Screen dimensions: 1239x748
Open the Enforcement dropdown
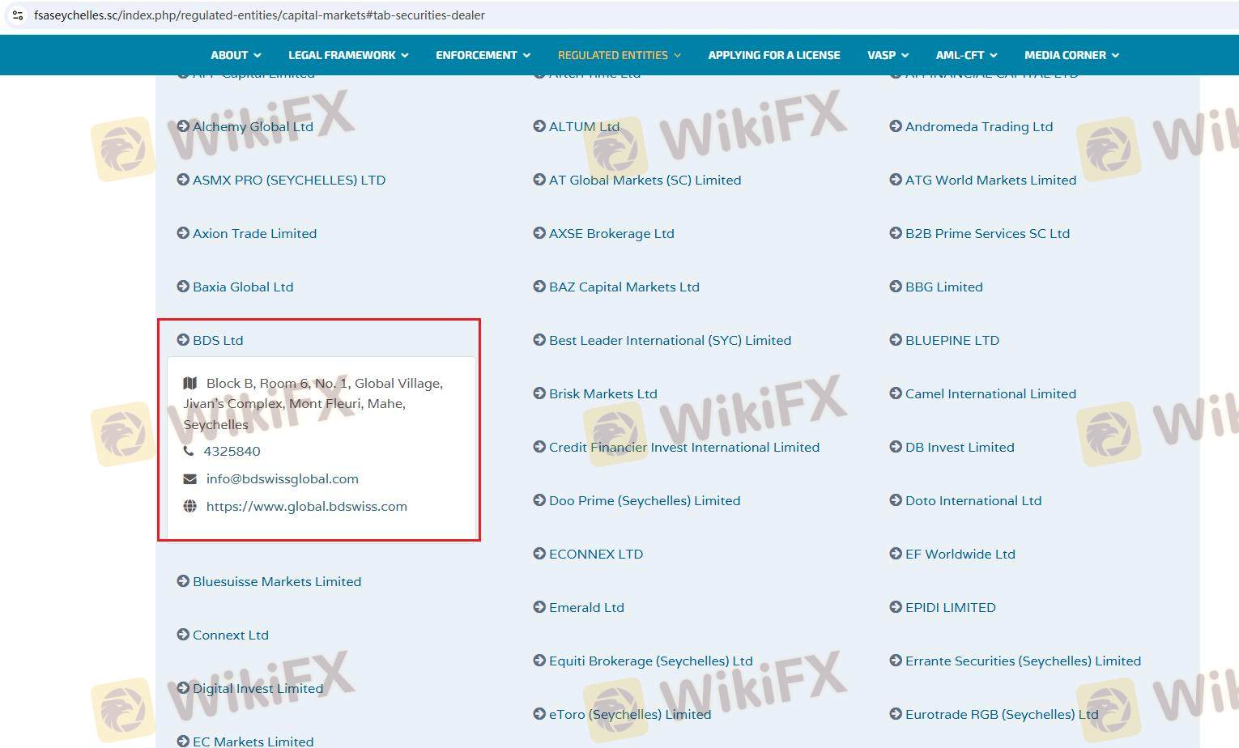pos(483,55)
